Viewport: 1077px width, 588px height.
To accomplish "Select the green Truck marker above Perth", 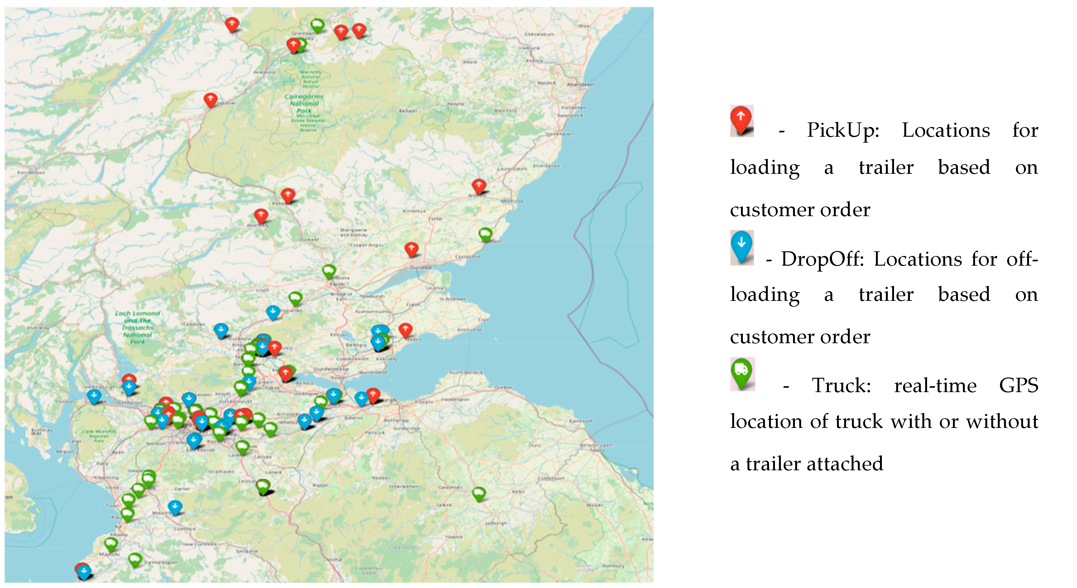I will 329,271.
